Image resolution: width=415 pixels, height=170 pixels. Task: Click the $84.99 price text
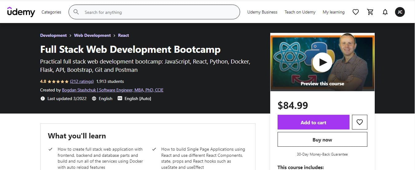tap(293, 105)
